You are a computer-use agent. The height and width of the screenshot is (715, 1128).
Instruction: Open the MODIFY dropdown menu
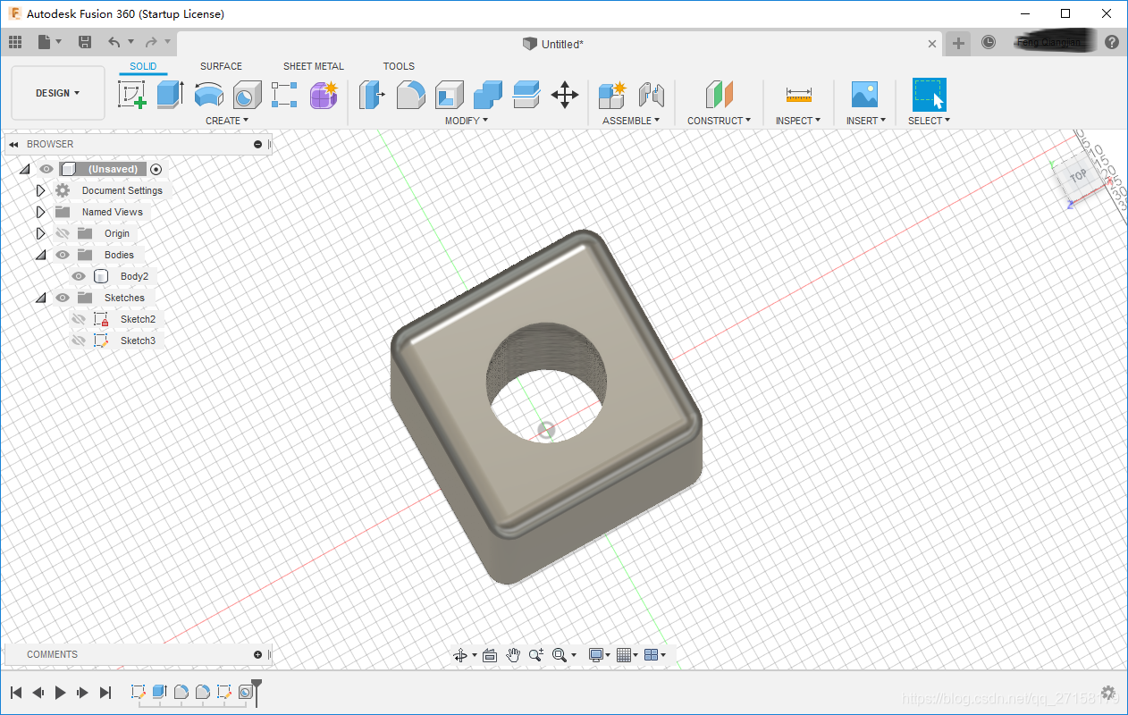click(x=466, y=121)
